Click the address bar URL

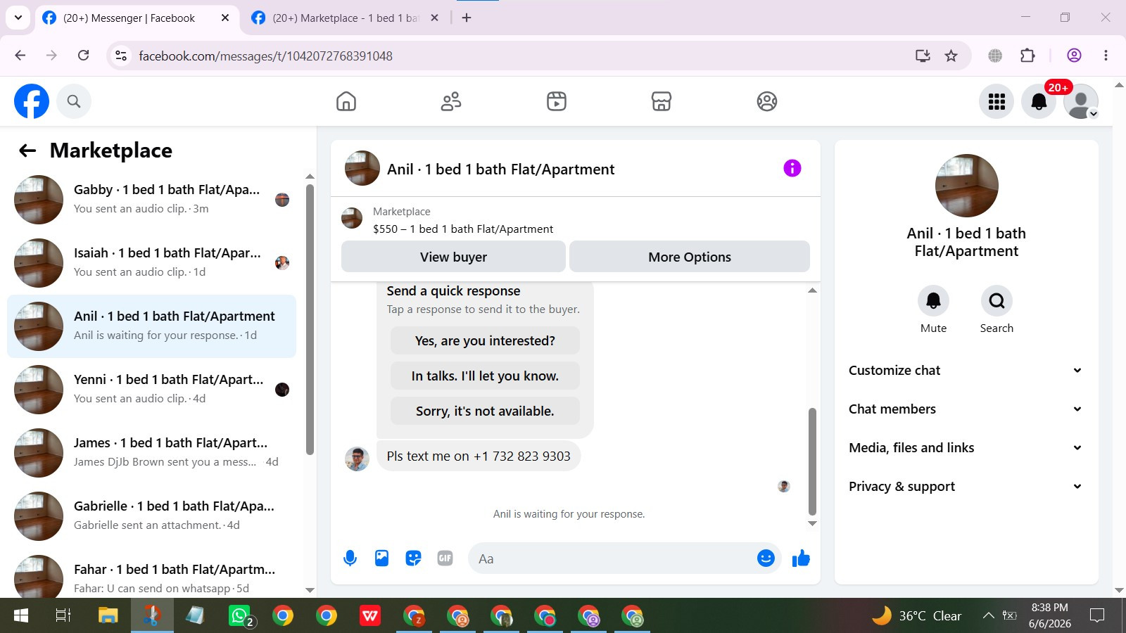click(x=265, y=56)
